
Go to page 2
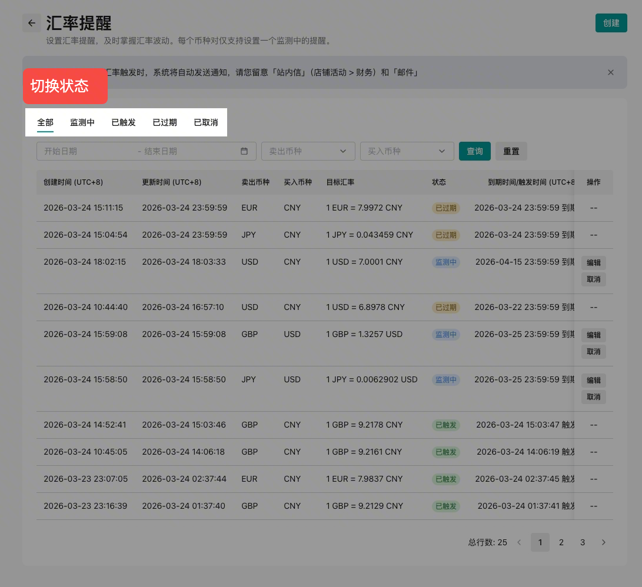(561, 542)
